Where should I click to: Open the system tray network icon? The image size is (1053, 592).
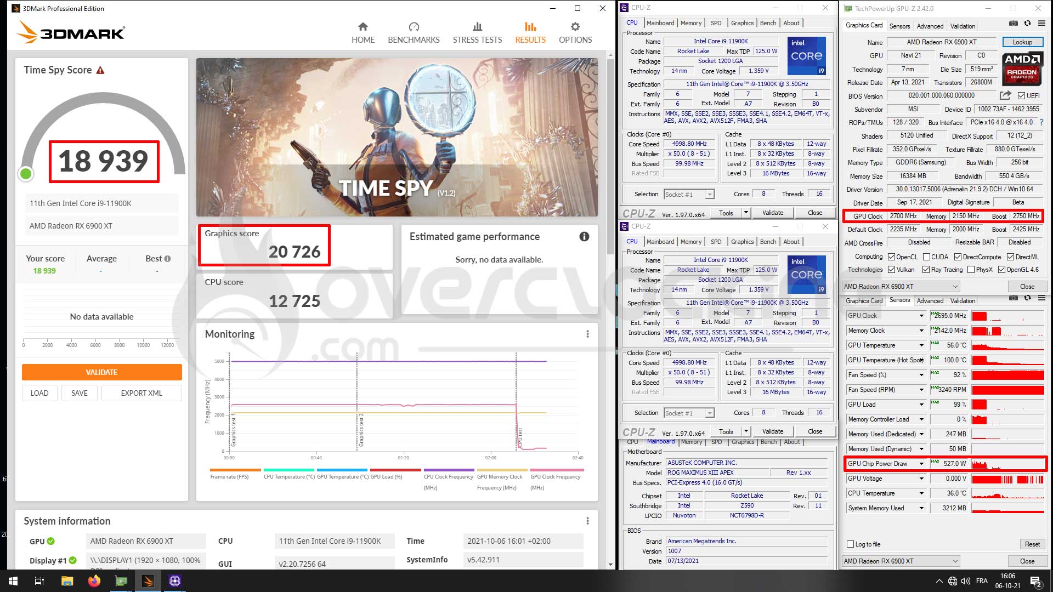pos(953,581)
